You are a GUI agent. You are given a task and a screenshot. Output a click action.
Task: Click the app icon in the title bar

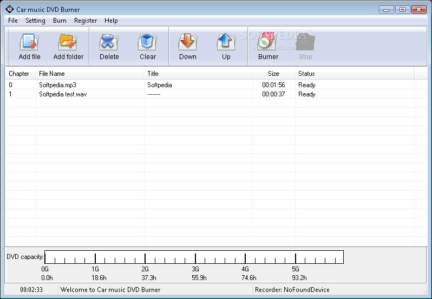(x=9, y=9)
